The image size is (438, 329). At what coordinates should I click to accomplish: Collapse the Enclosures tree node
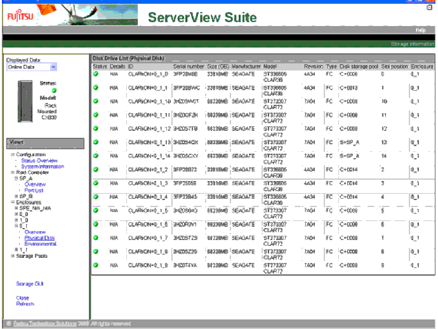click(x=13, y=202)
